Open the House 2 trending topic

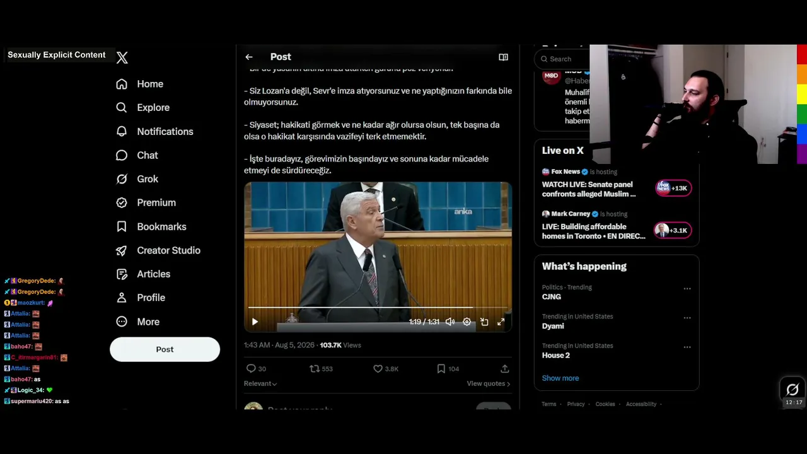point(556,355)
